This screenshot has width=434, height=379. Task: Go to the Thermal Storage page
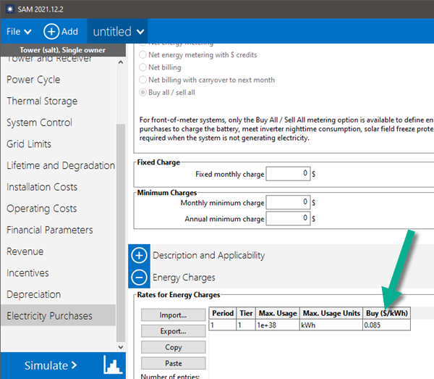click(x=42, y=101)
